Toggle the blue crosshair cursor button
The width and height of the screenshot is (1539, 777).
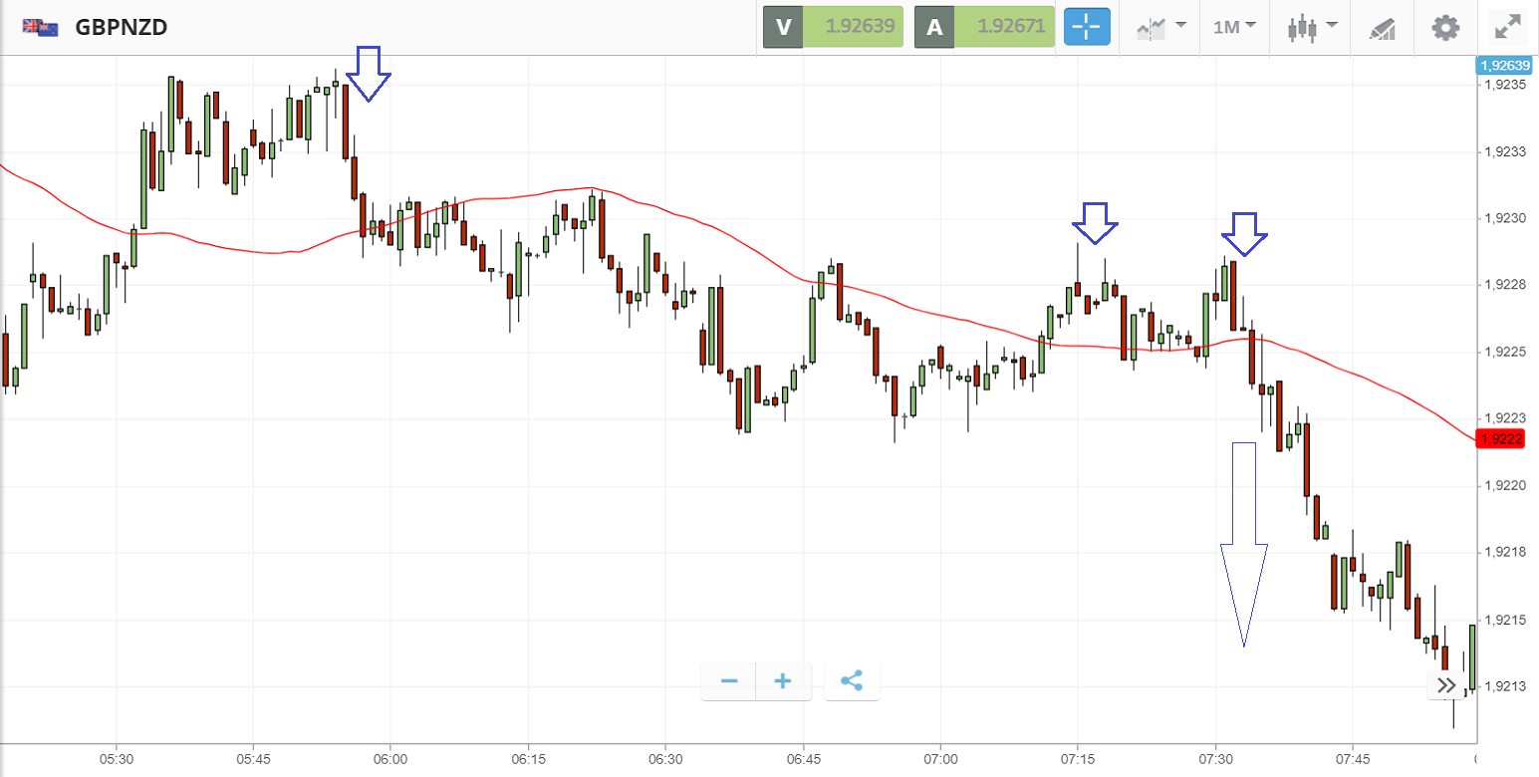[1086, 27]
